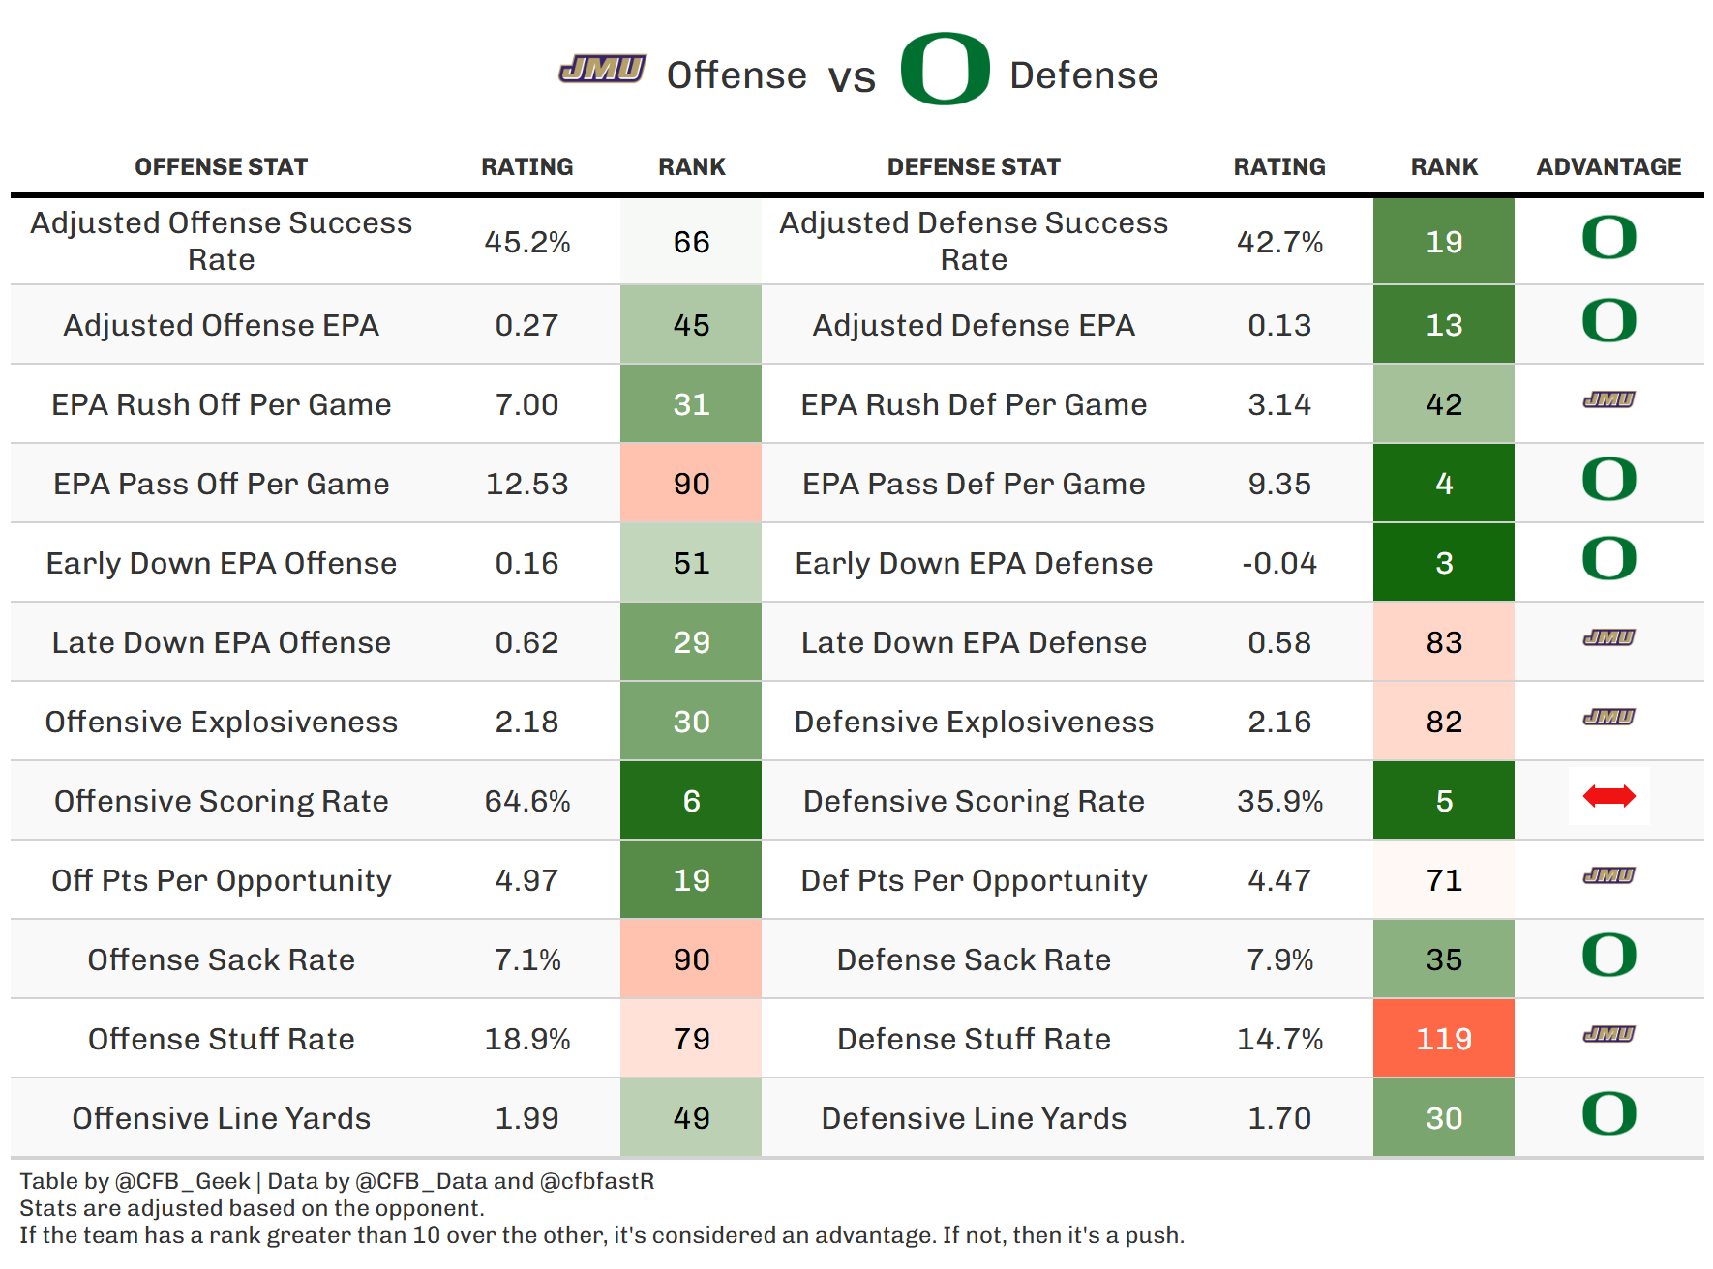Click the OFFENSE STAT column header
This screenshot has height=1269, width=1713.
click(x=221, y=167)
